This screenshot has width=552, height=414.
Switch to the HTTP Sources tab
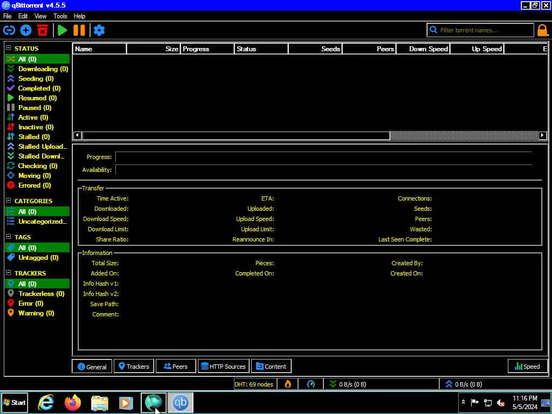coord(224,367)
